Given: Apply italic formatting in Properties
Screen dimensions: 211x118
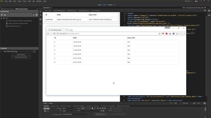Looking at the screenshot, I should coord(95,108).
